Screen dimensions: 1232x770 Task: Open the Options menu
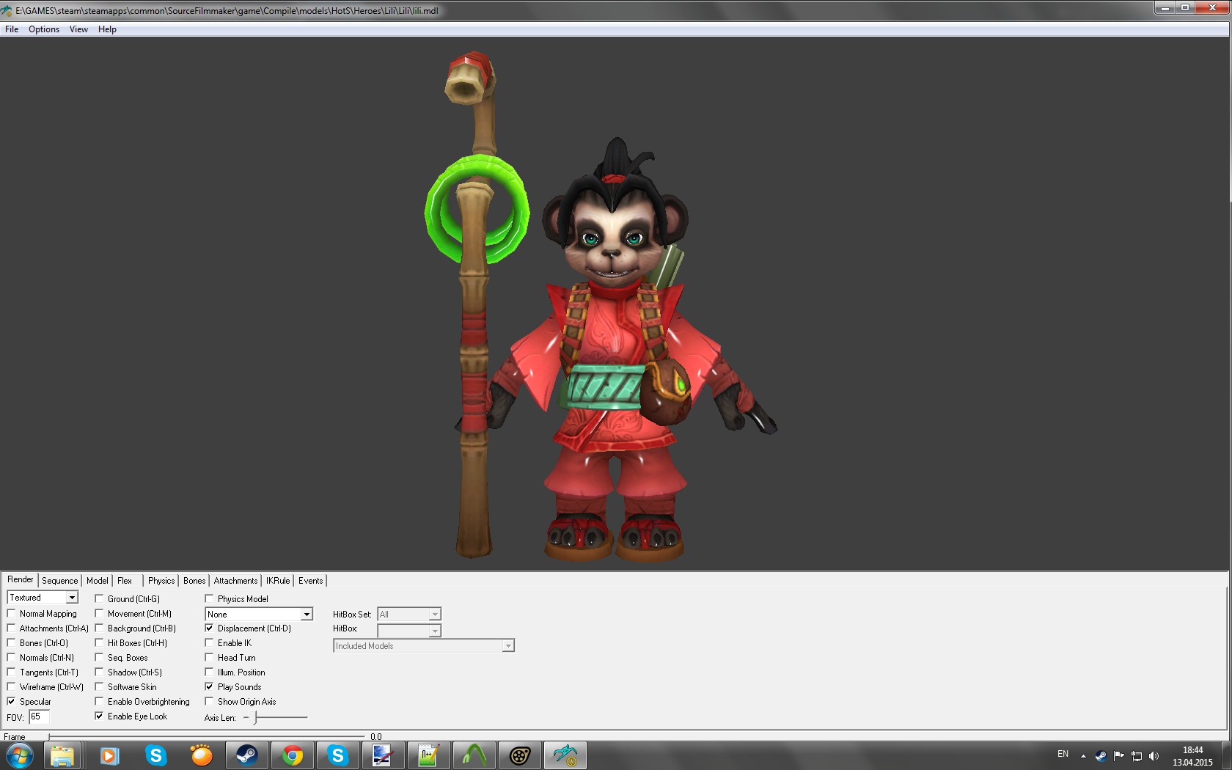pos(44,29)
